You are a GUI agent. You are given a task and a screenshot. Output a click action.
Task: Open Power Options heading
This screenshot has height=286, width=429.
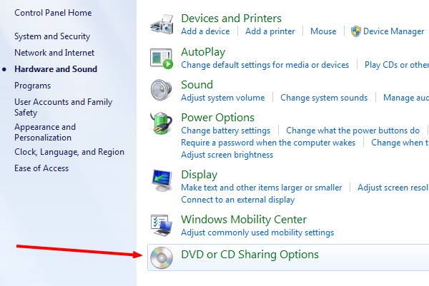point(218,118)
